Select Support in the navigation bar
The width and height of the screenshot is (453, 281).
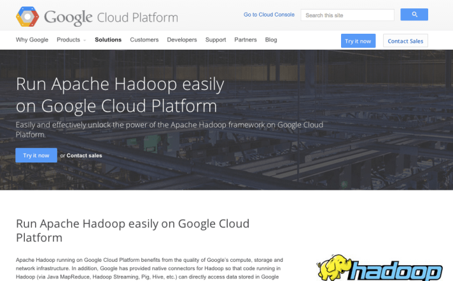click(x=216, y=40)
